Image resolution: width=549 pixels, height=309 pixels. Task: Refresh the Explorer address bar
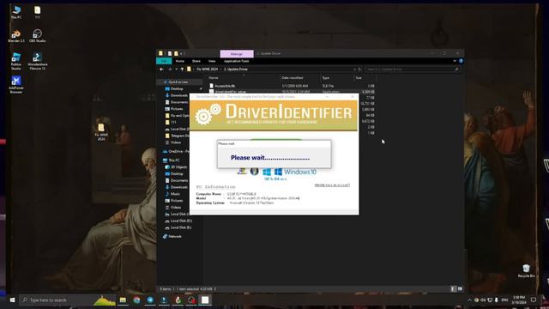359,70
